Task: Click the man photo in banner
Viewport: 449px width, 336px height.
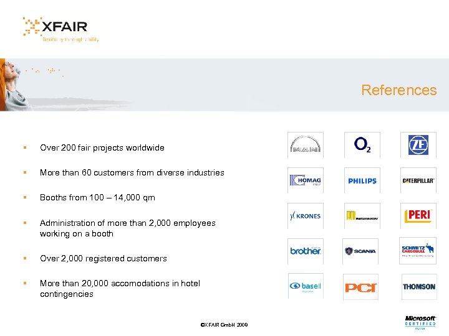Action: pos(14,85)
